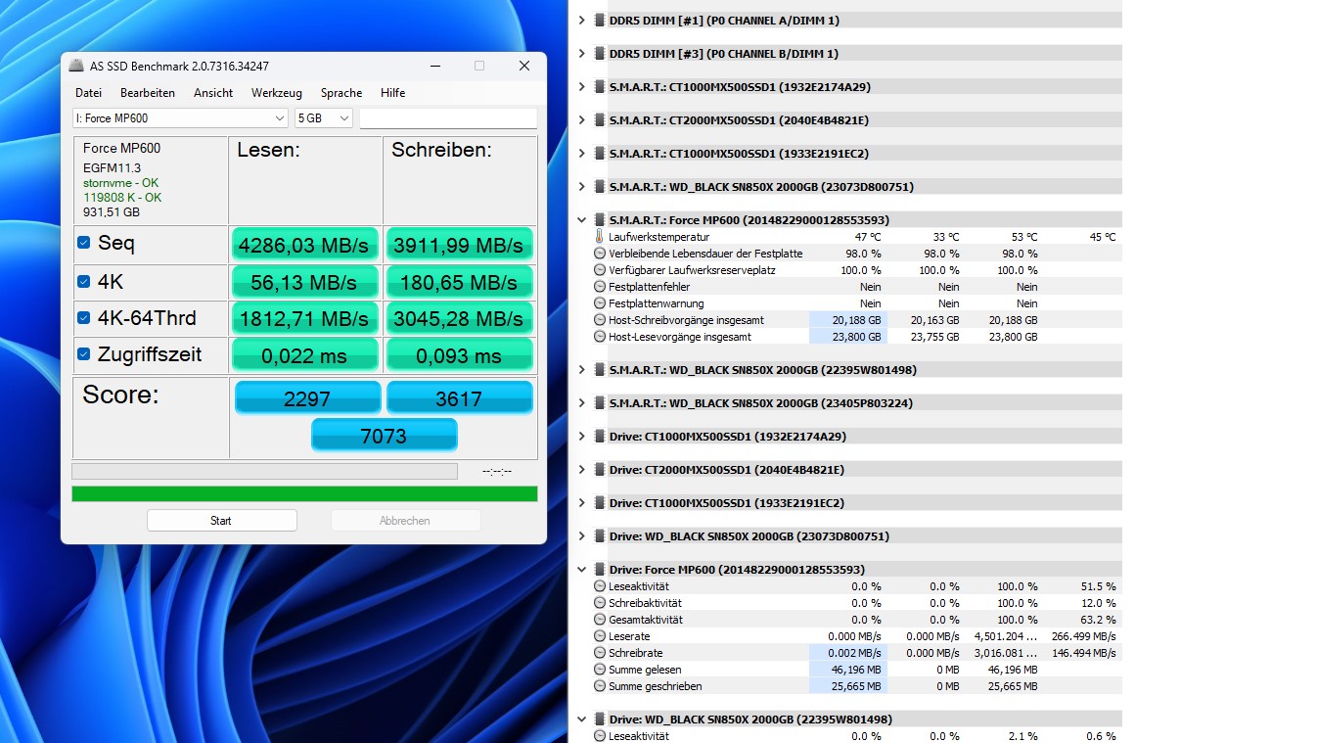Click drive icon of S.M.A.R.T. WD_BLACK SN850X (23073D800751)
Screen dimensions: 1317x743
(x=600, y=186)
